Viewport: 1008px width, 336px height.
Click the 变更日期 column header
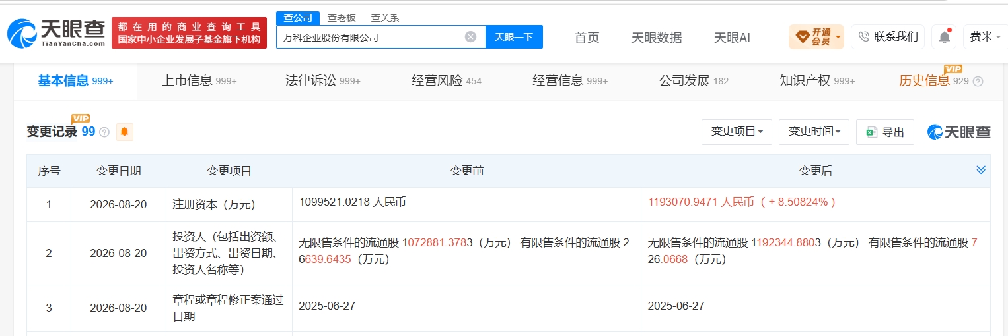[118, 171]
